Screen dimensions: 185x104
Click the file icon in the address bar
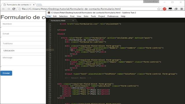tap(20, 9)
